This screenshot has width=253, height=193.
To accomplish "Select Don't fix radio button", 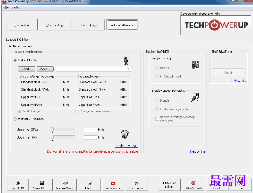I will [x=157, y=68].
